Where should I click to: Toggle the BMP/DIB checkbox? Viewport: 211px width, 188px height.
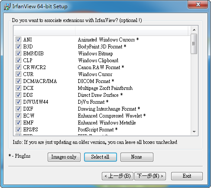click(18, 54)
